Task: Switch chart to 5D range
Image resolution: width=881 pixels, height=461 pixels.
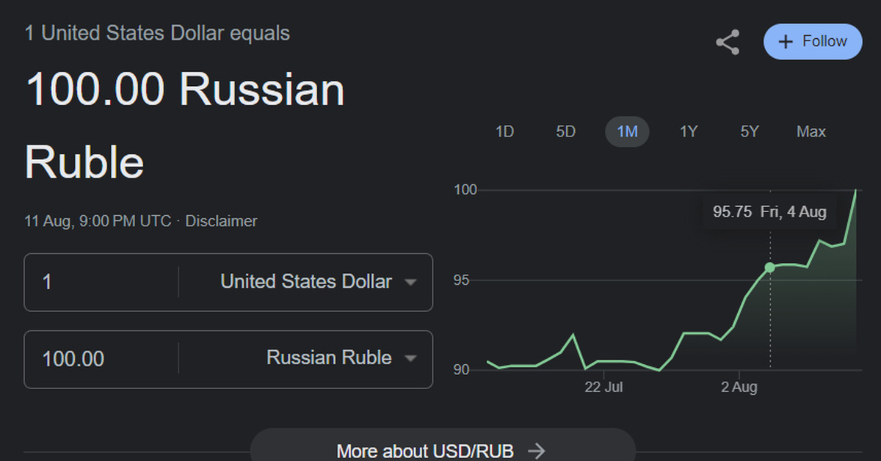Action: tap(565, 132)
